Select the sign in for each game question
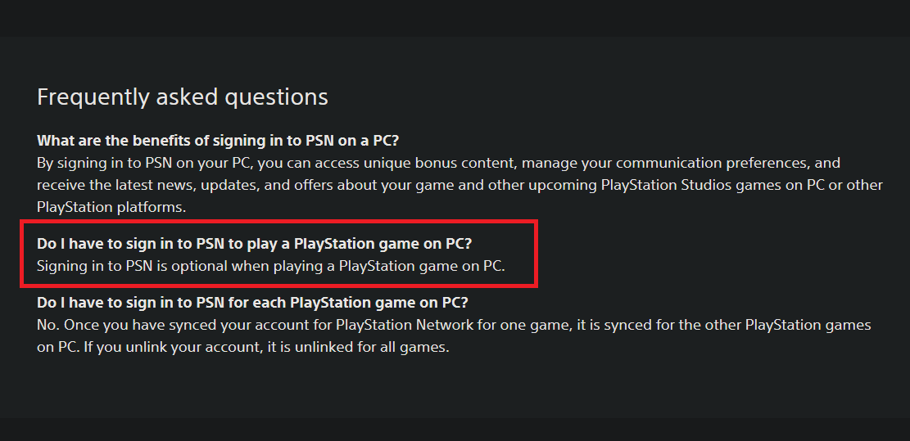 coord(252,303)
